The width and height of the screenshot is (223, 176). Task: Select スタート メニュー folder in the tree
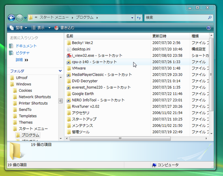coord(33,129)
